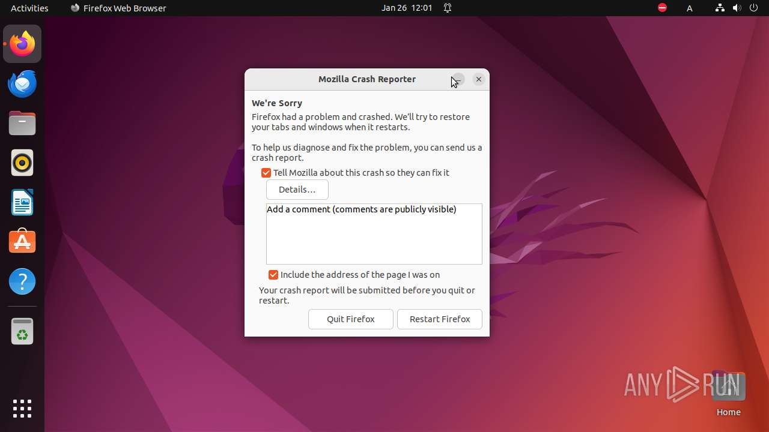
Task: Focus the Add a comment text box
Action: click(x=374, y=234)
